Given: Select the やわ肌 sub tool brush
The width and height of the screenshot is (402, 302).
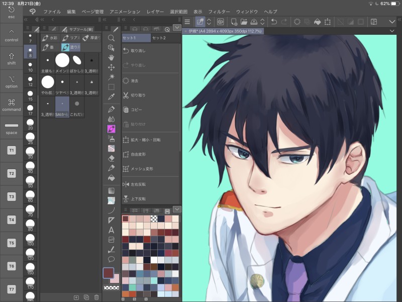Looking at the screenshot, I should (x=48, y=85).
